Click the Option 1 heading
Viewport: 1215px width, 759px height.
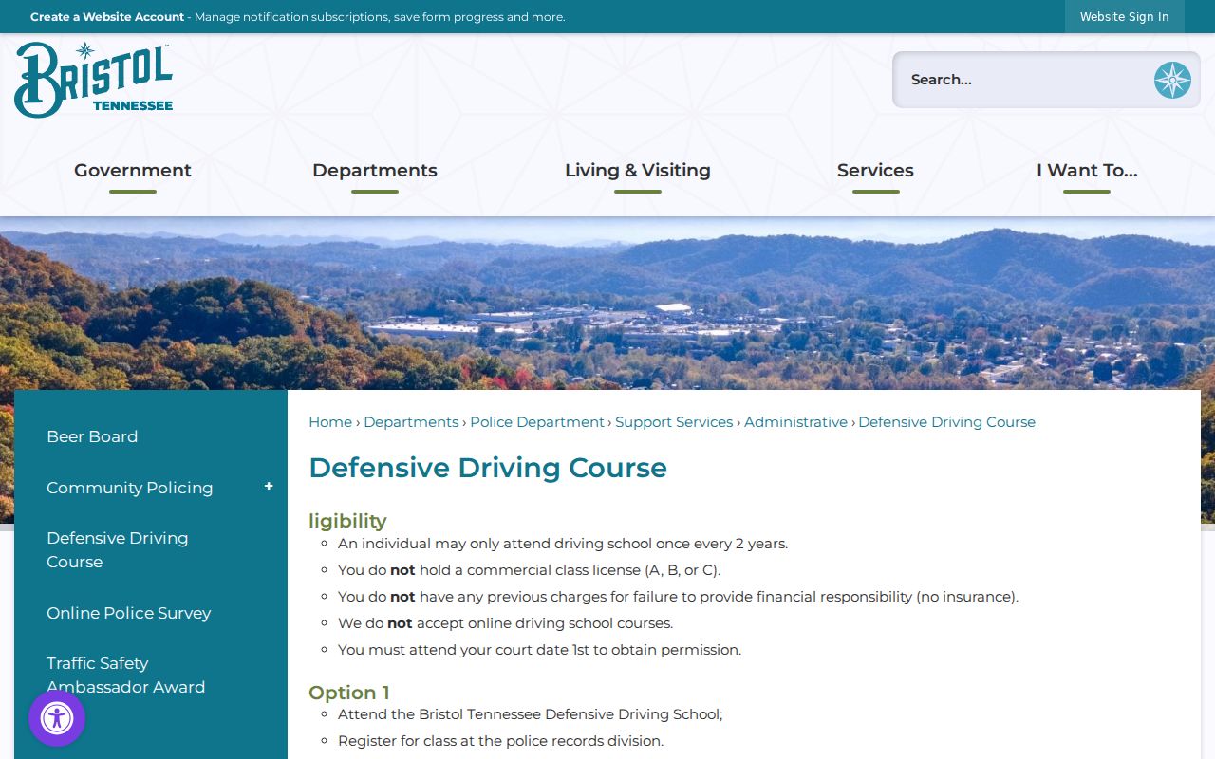pos(349,693)
